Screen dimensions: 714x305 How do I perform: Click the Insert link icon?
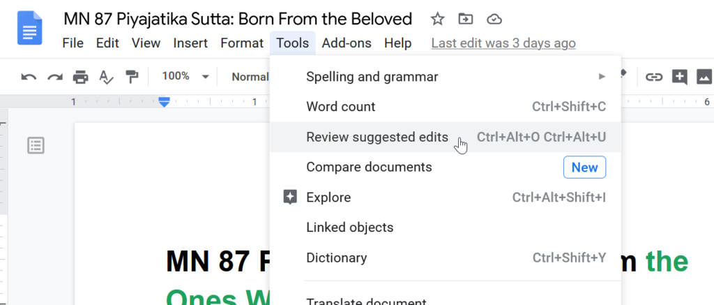coord(654,77)
